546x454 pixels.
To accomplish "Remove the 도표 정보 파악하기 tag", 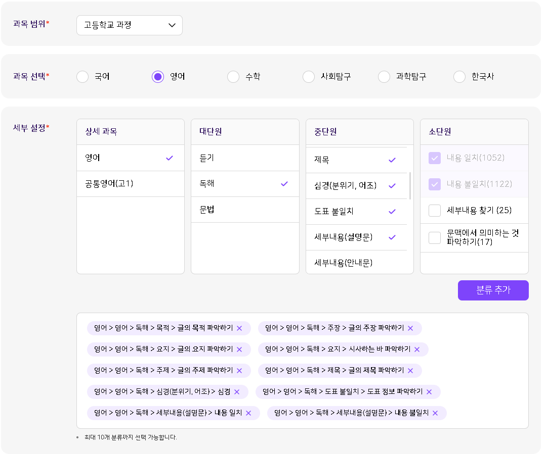I will pyautogui.click(x=429, y=392).
